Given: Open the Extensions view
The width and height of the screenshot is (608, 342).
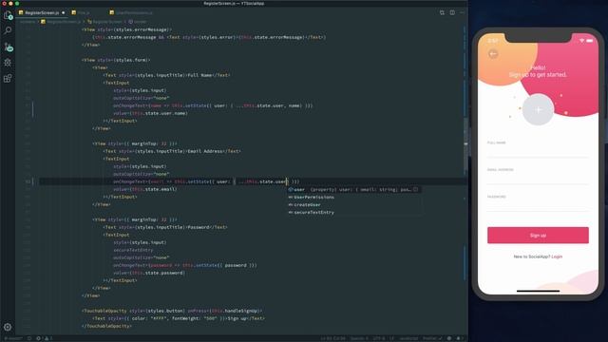Looking at the screenshot, I should [x=8, y=78].
